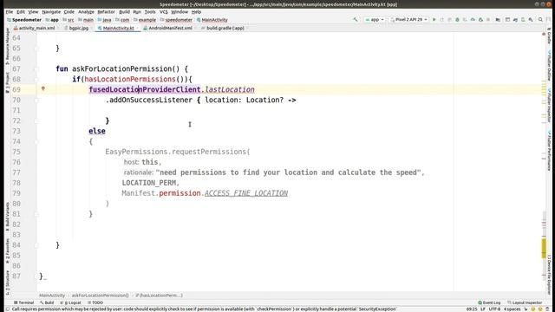Click the yellow intention lightbulb on line 69

click(43, 88)
